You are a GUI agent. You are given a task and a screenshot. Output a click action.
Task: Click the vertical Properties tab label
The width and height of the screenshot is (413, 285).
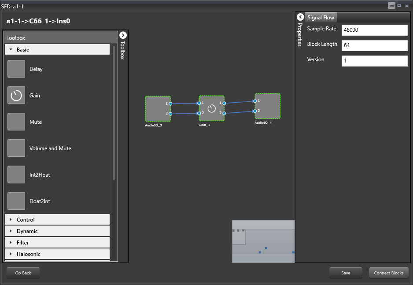click(x=300, y=35)
